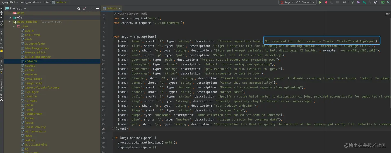
Task: Click the green arrow Git icon
Action: coord(364,2)
